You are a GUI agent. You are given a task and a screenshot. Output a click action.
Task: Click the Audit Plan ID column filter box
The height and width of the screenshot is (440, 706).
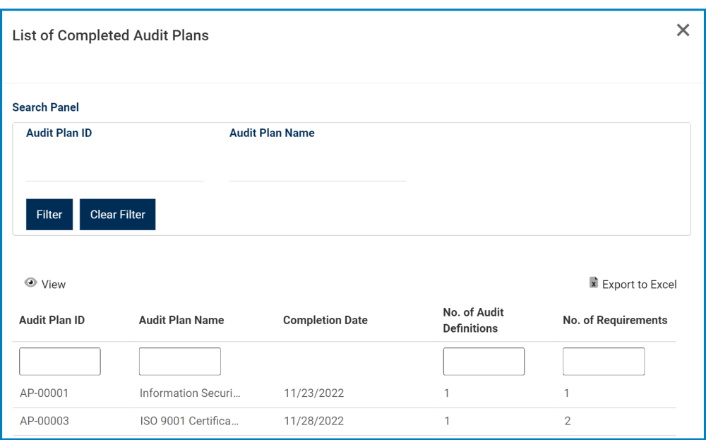point(59,361)
